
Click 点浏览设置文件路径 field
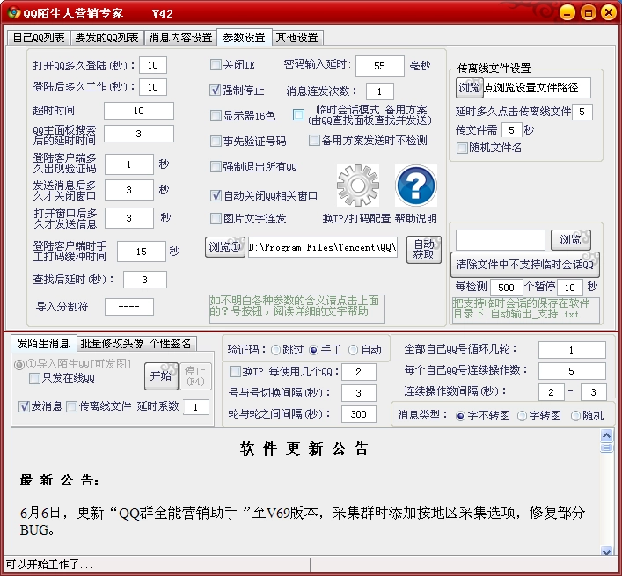tap(538, 88)
